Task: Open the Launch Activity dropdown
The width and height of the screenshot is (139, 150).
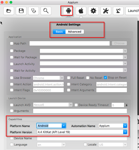Action: [x=125, y=63]
